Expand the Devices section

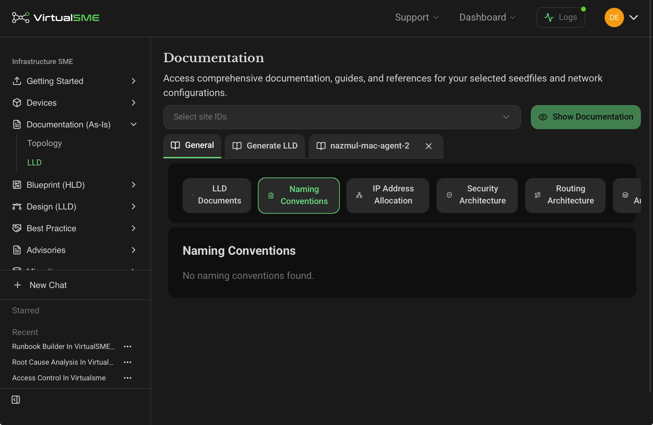click(134, 103)
